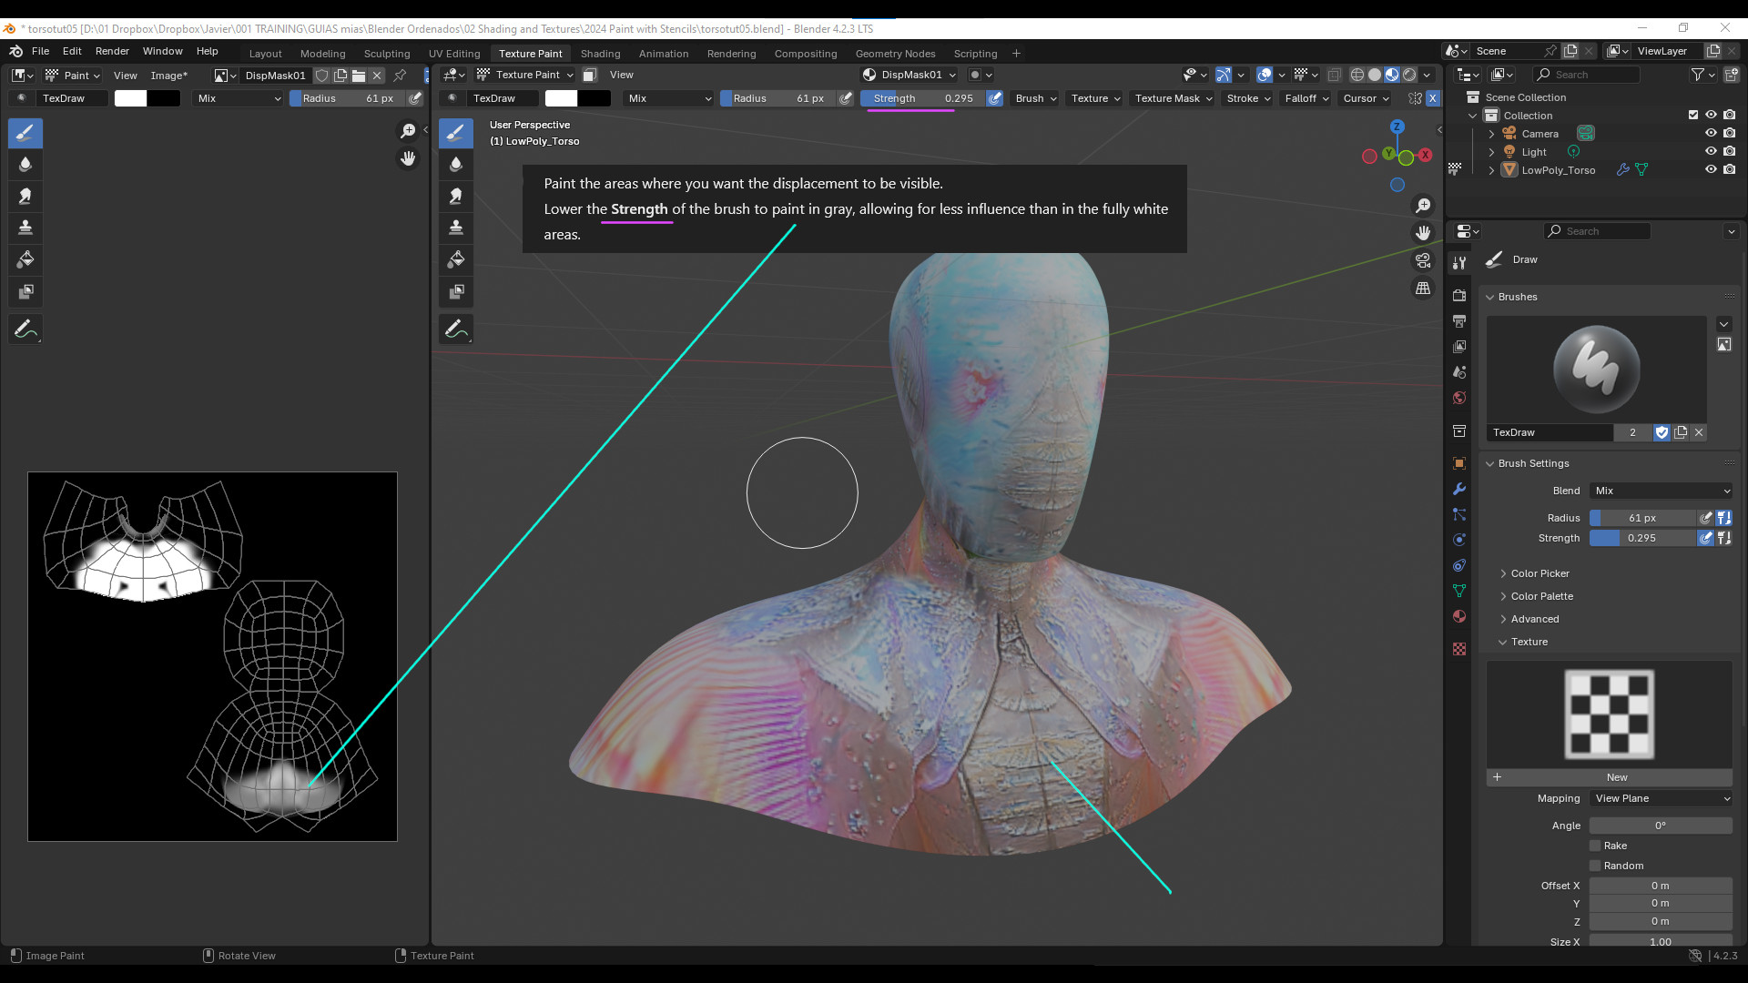Click the Paint mode button in image editor
This screenshot has height=983, width=1748.
coord(73,76)
